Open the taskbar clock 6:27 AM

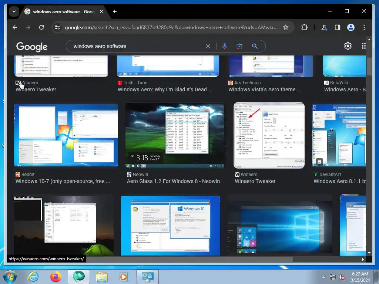click(360, 277)
